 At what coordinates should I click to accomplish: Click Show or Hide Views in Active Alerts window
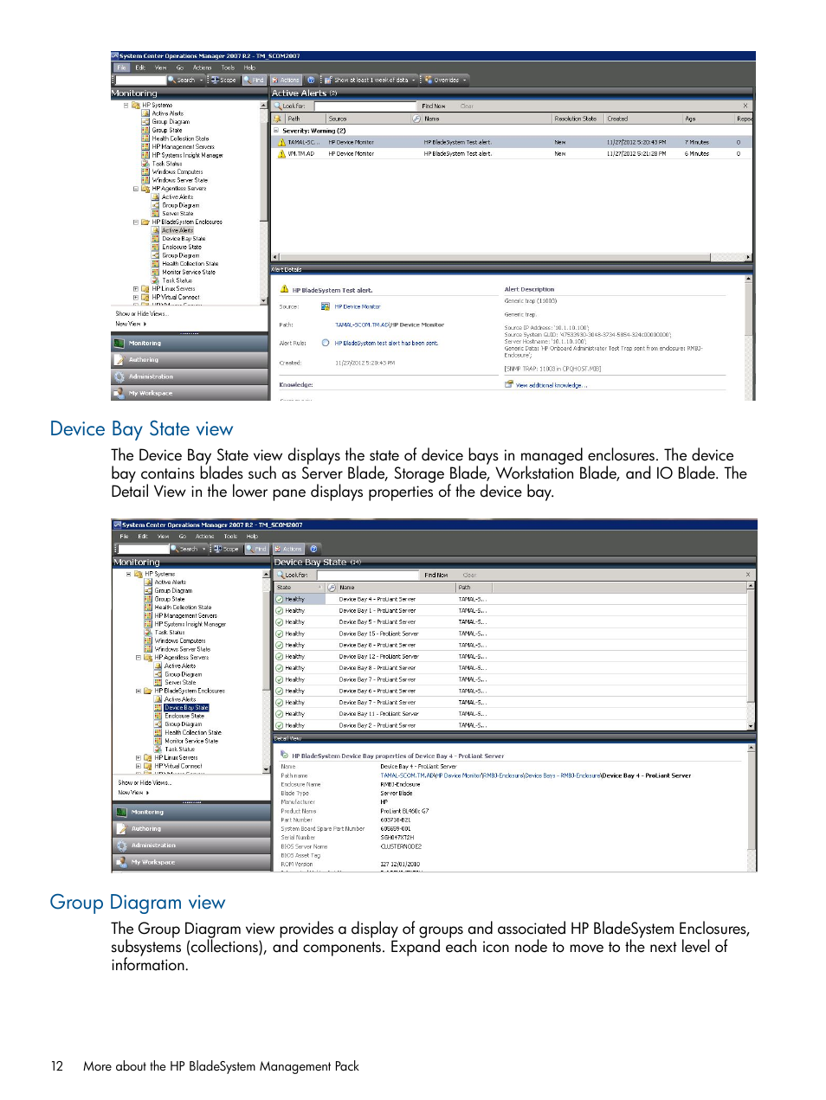tap(142, 313)
